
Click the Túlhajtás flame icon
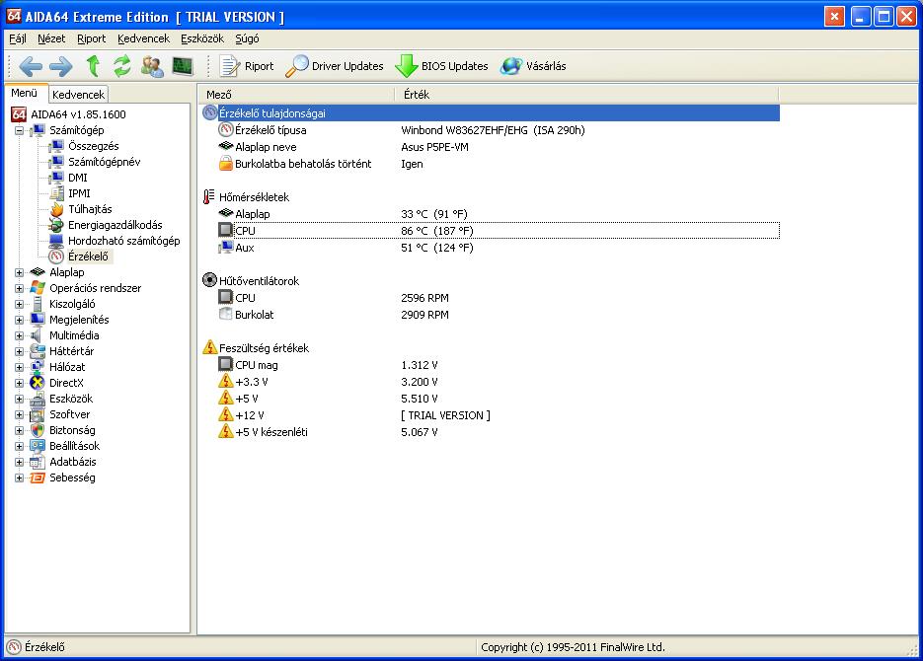pos(56,209)
